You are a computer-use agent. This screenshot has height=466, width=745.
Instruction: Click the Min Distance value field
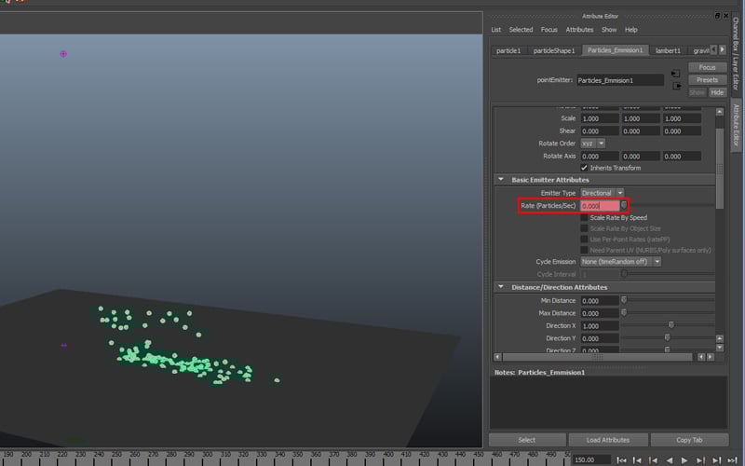coord(600,301)
